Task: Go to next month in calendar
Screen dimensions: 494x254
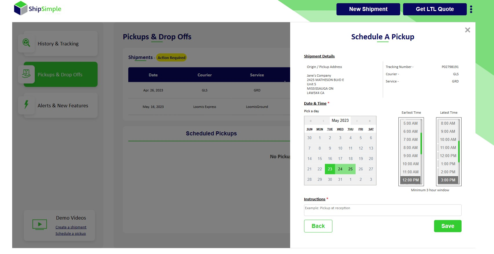Action: 357,121
